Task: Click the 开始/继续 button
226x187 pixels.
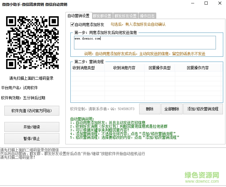Action: (32, 127)
